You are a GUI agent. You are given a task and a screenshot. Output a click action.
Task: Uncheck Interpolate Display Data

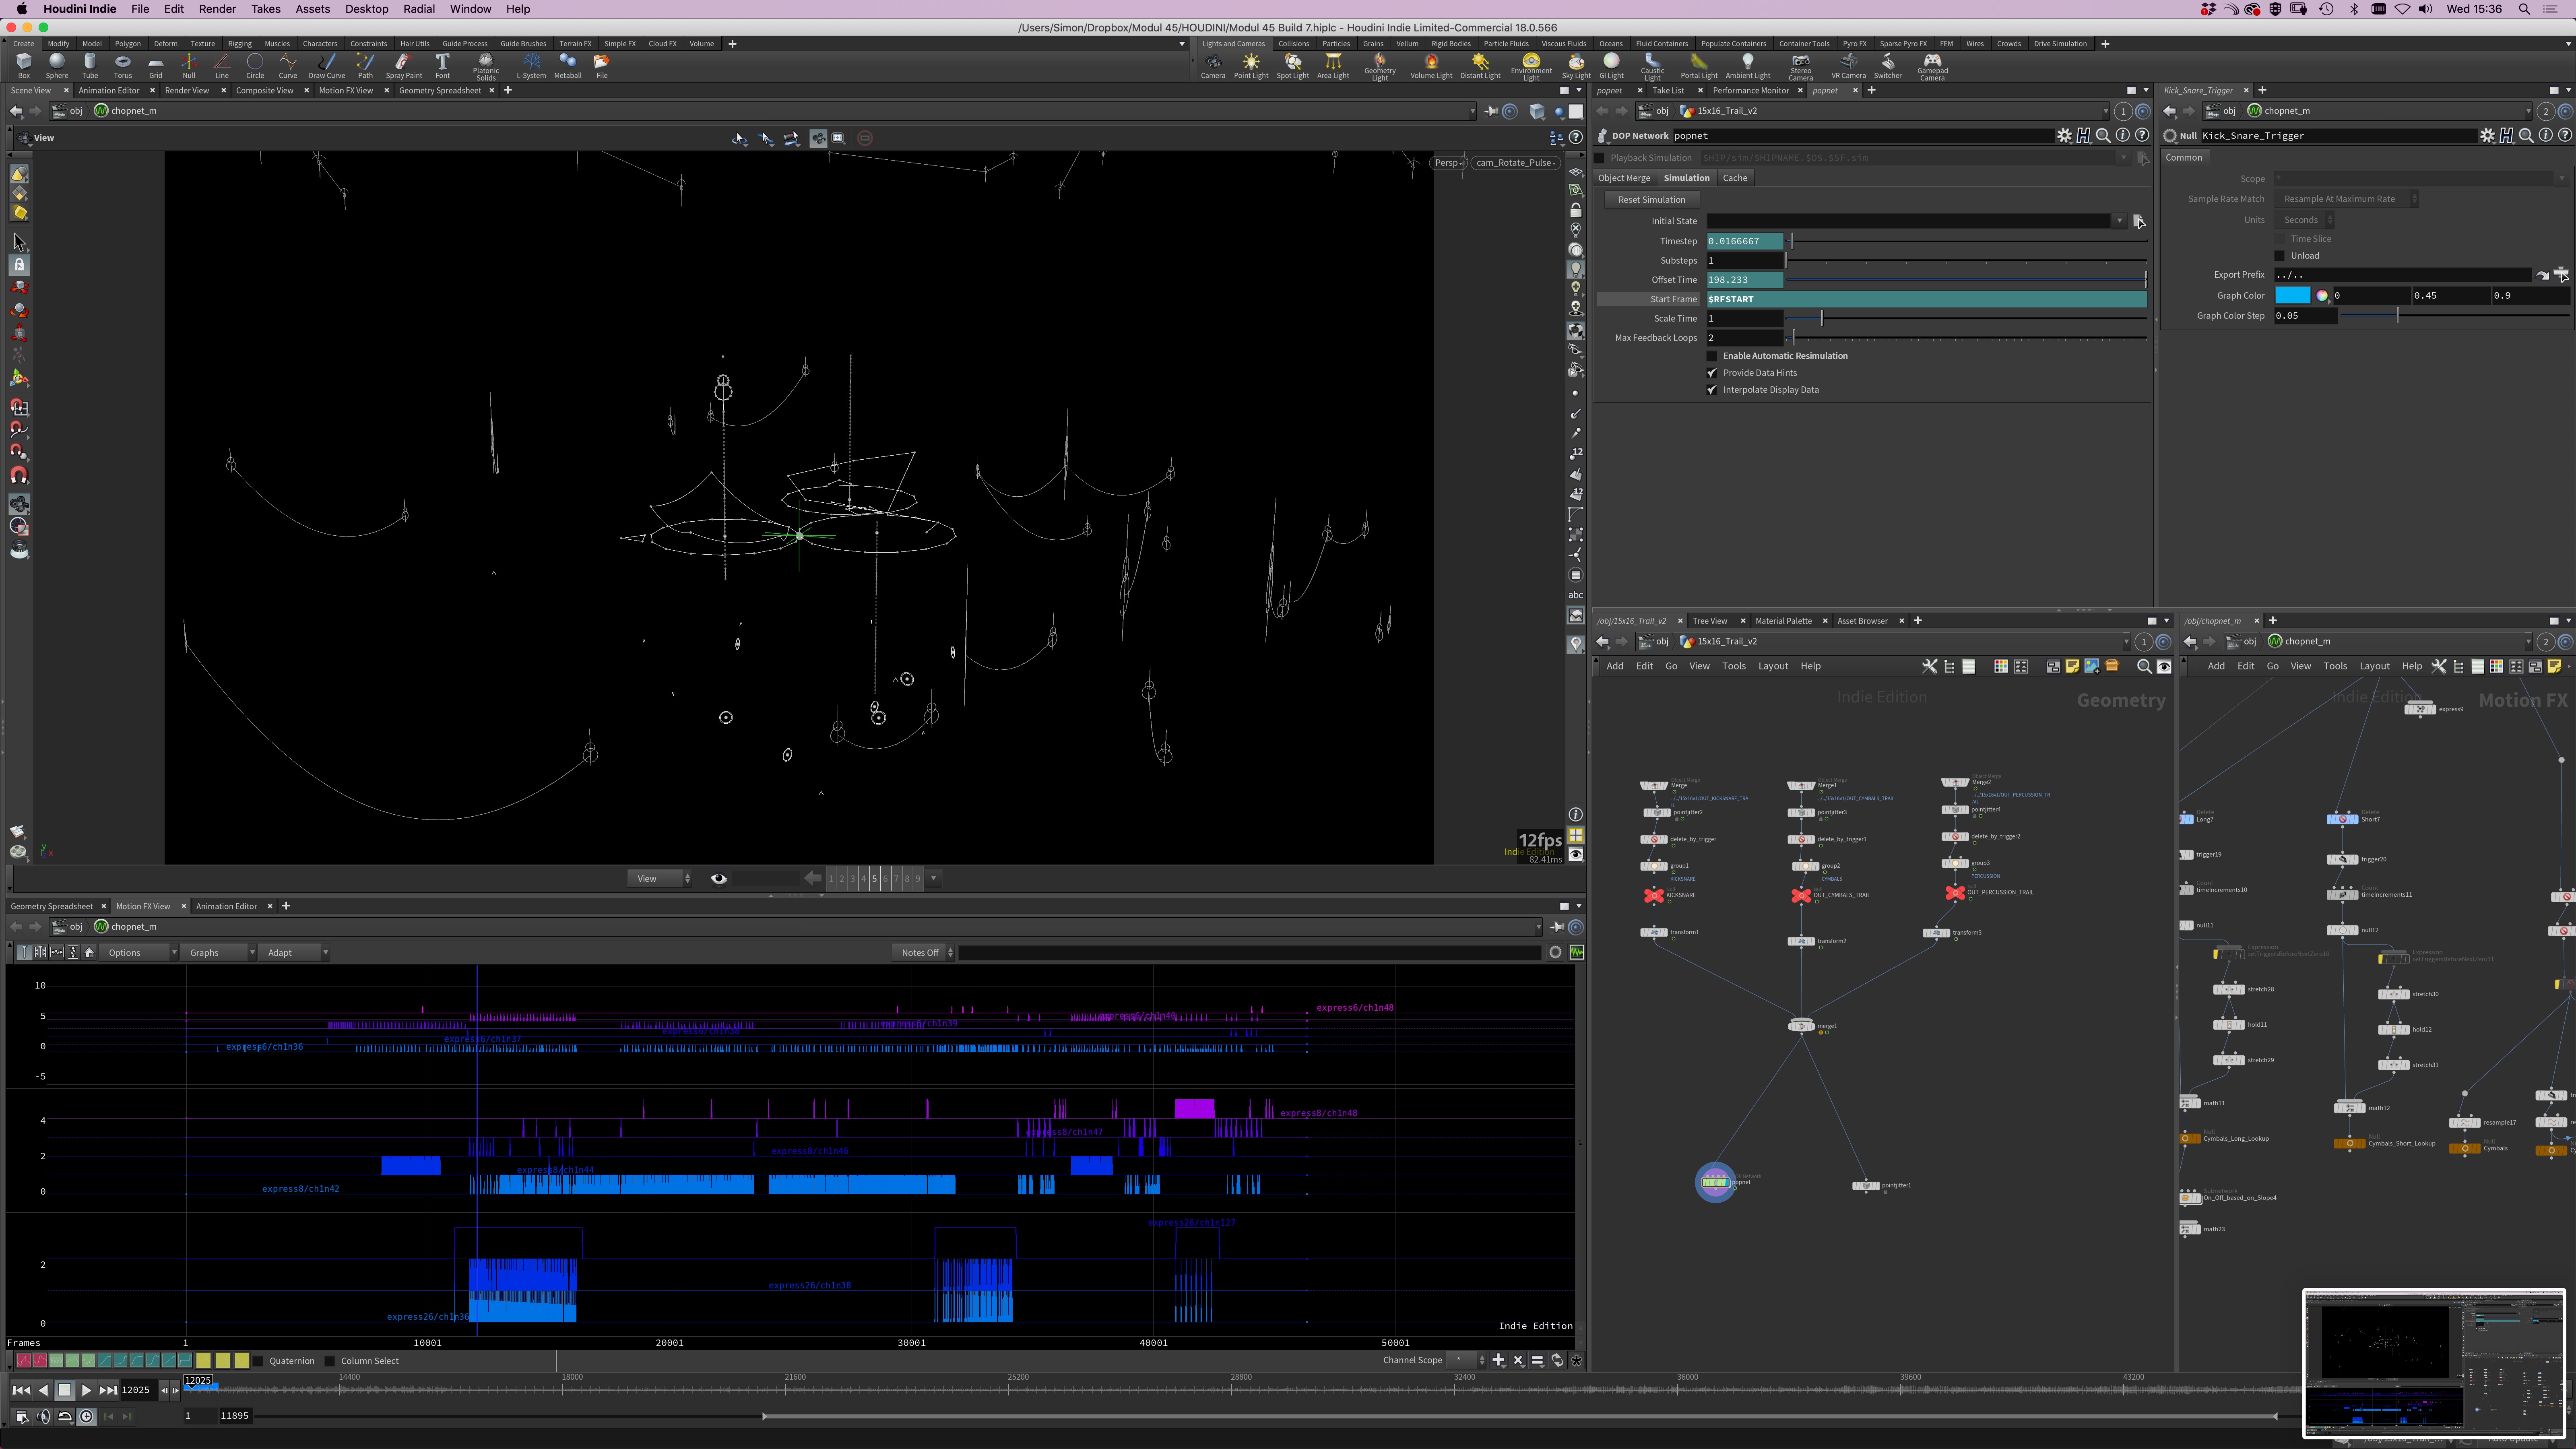click(1712, 390)
